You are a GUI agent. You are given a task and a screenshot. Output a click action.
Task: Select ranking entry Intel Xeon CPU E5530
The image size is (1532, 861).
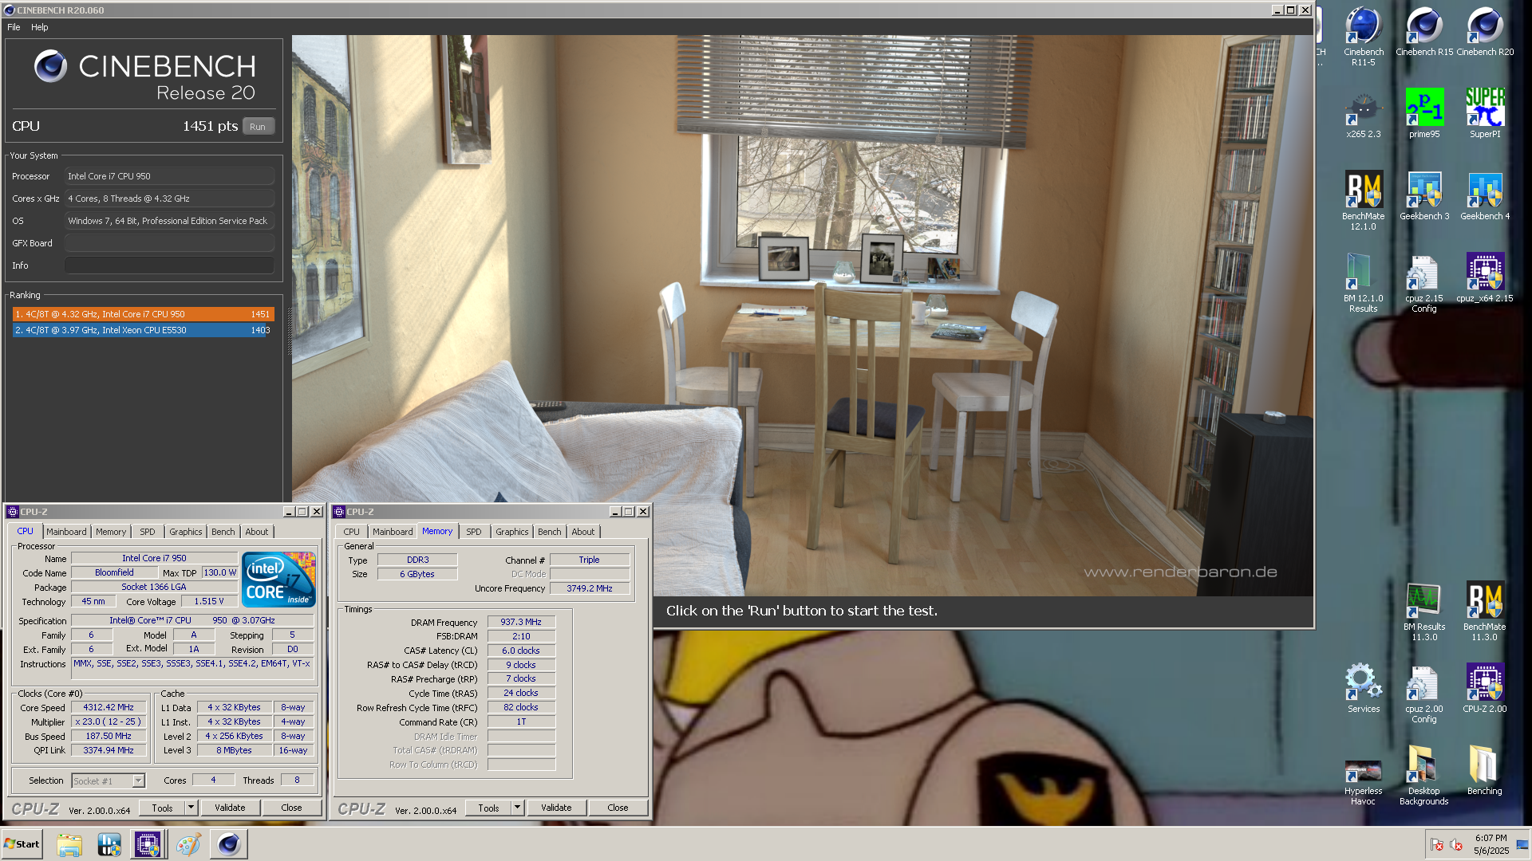click(x=144, y=330)
